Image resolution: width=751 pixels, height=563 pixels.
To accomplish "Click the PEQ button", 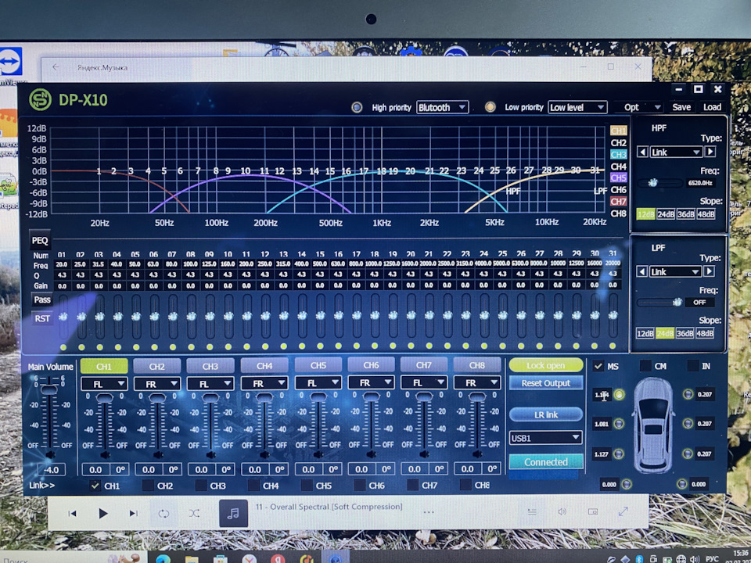I will click(x=40, y=240).
